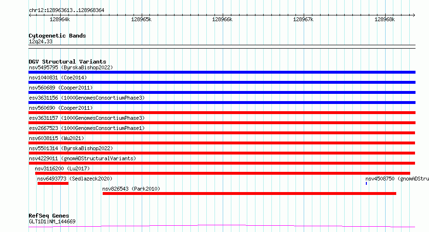This screenshot has width=429, height=232.
Task: Click the 128965k ruler tick label
Action: (x=141, y=19)
